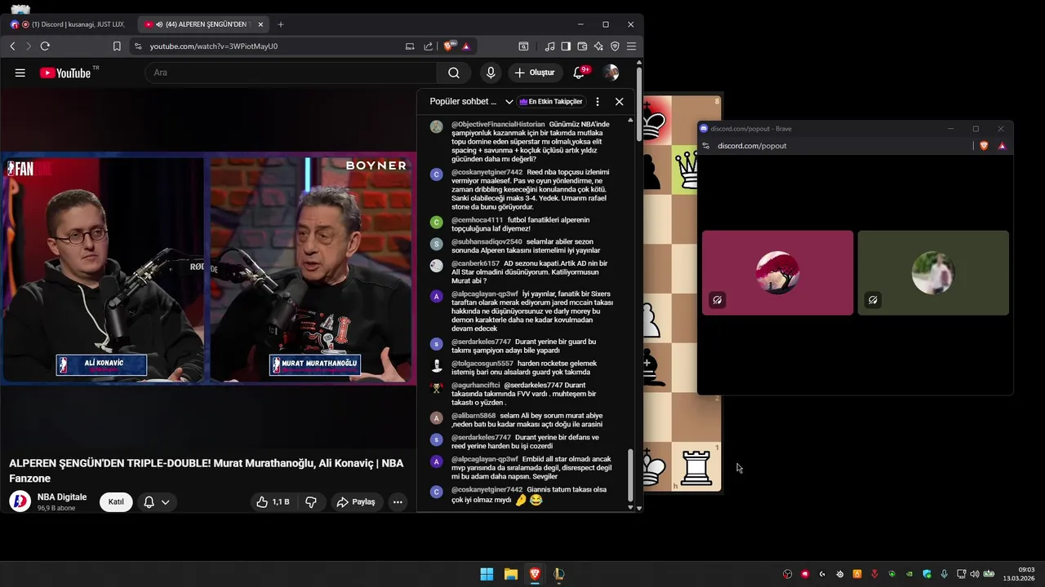1045x587 pixels.
Task: Click the Oluştur create button
Action: (535, 73)
